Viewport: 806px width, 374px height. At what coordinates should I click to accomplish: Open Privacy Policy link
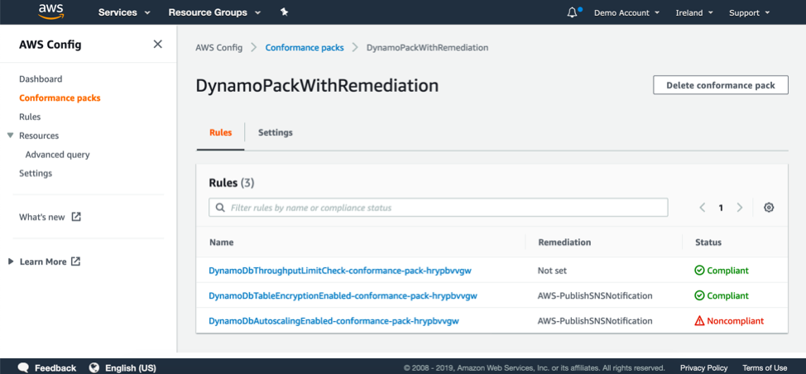[703, 368]
